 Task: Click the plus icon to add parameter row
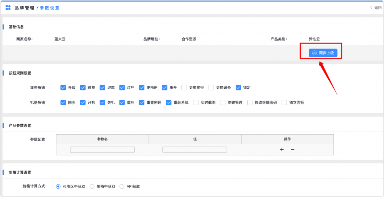tap(282, 150)
